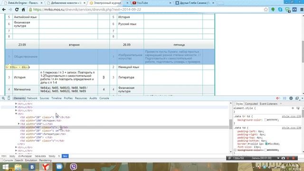Switch to DataLife Engine browser tab
The width and height of the screenshot is (304, 171).
[x=23, y=3]
